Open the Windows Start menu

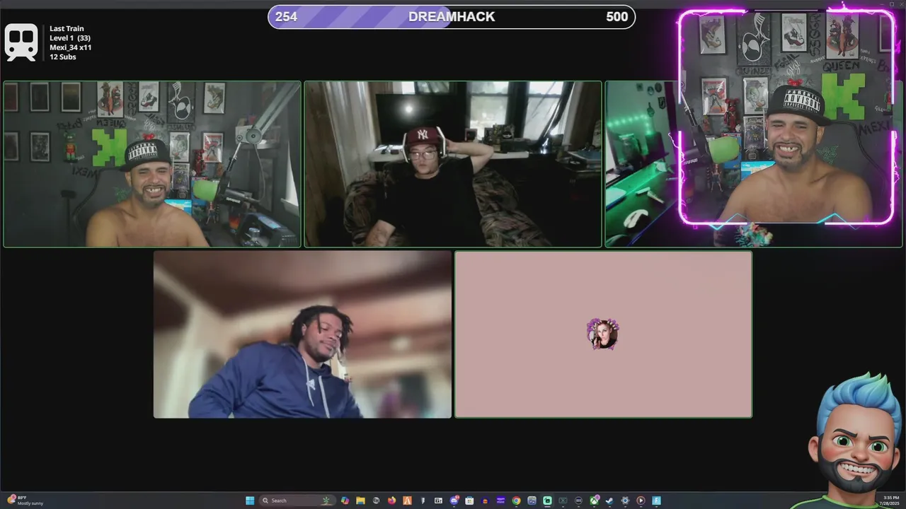[x=250, y=501]
